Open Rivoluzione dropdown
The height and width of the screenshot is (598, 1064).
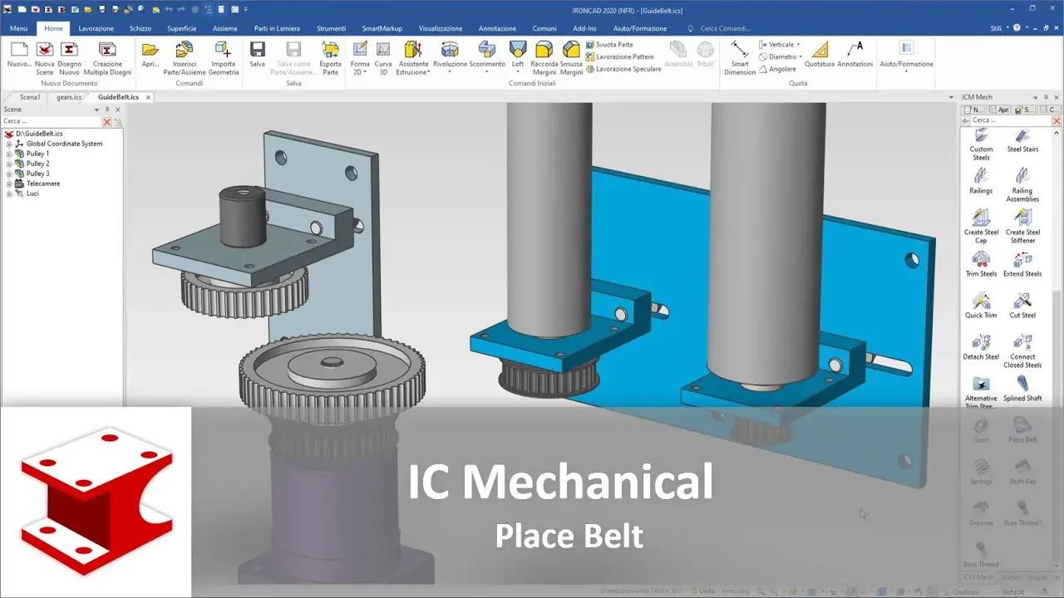pos(450,73)
